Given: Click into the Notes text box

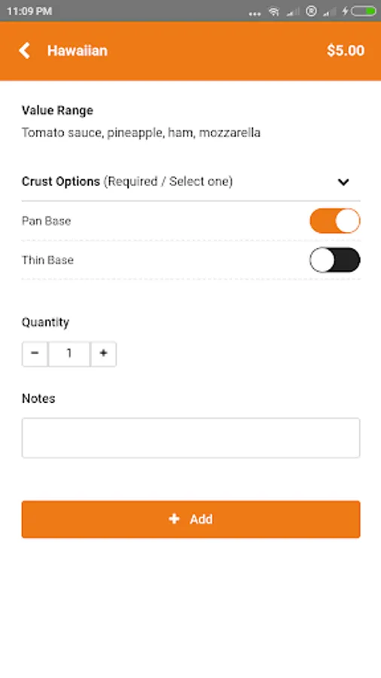Looking at the screenshot, I should click(191, 438).
